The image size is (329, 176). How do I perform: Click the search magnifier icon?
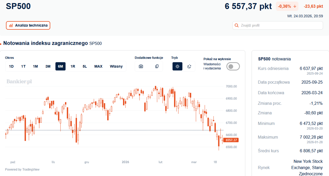(236, 25)
